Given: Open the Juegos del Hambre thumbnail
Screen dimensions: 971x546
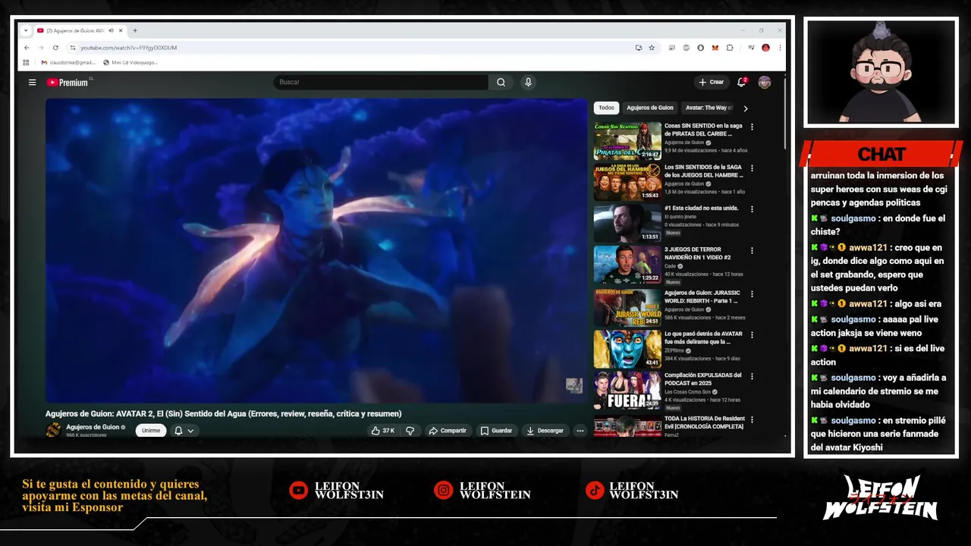Looking at the screenshot, I should (x=627, y=181).
